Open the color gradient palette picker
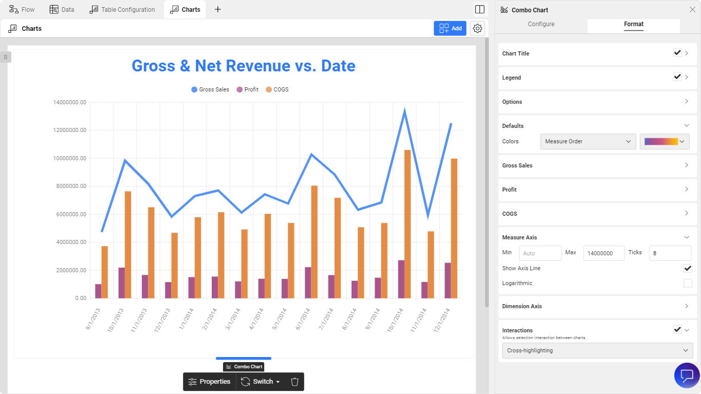The width and height of the screenshot is (701, 394). coord(664,141)
